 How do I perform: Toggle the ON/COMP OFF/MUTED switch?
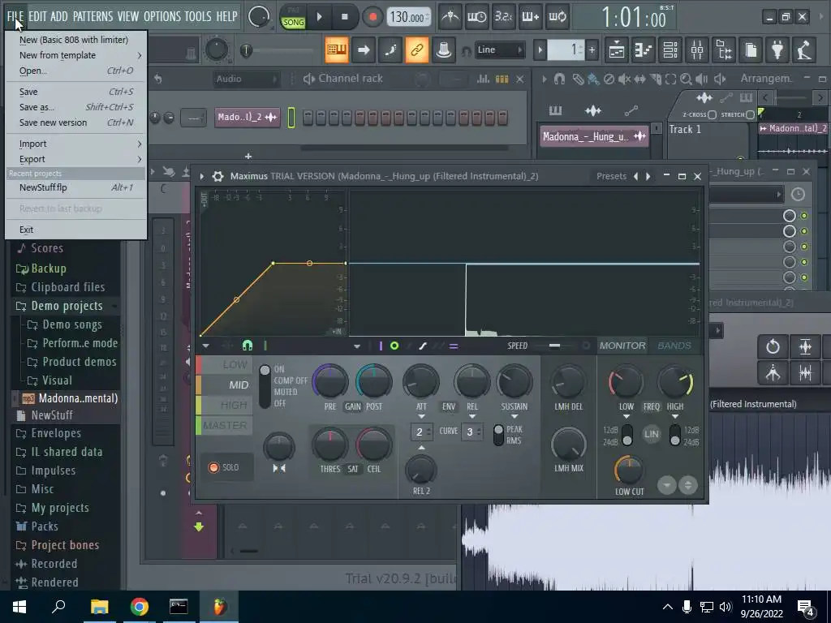[265, 385]
